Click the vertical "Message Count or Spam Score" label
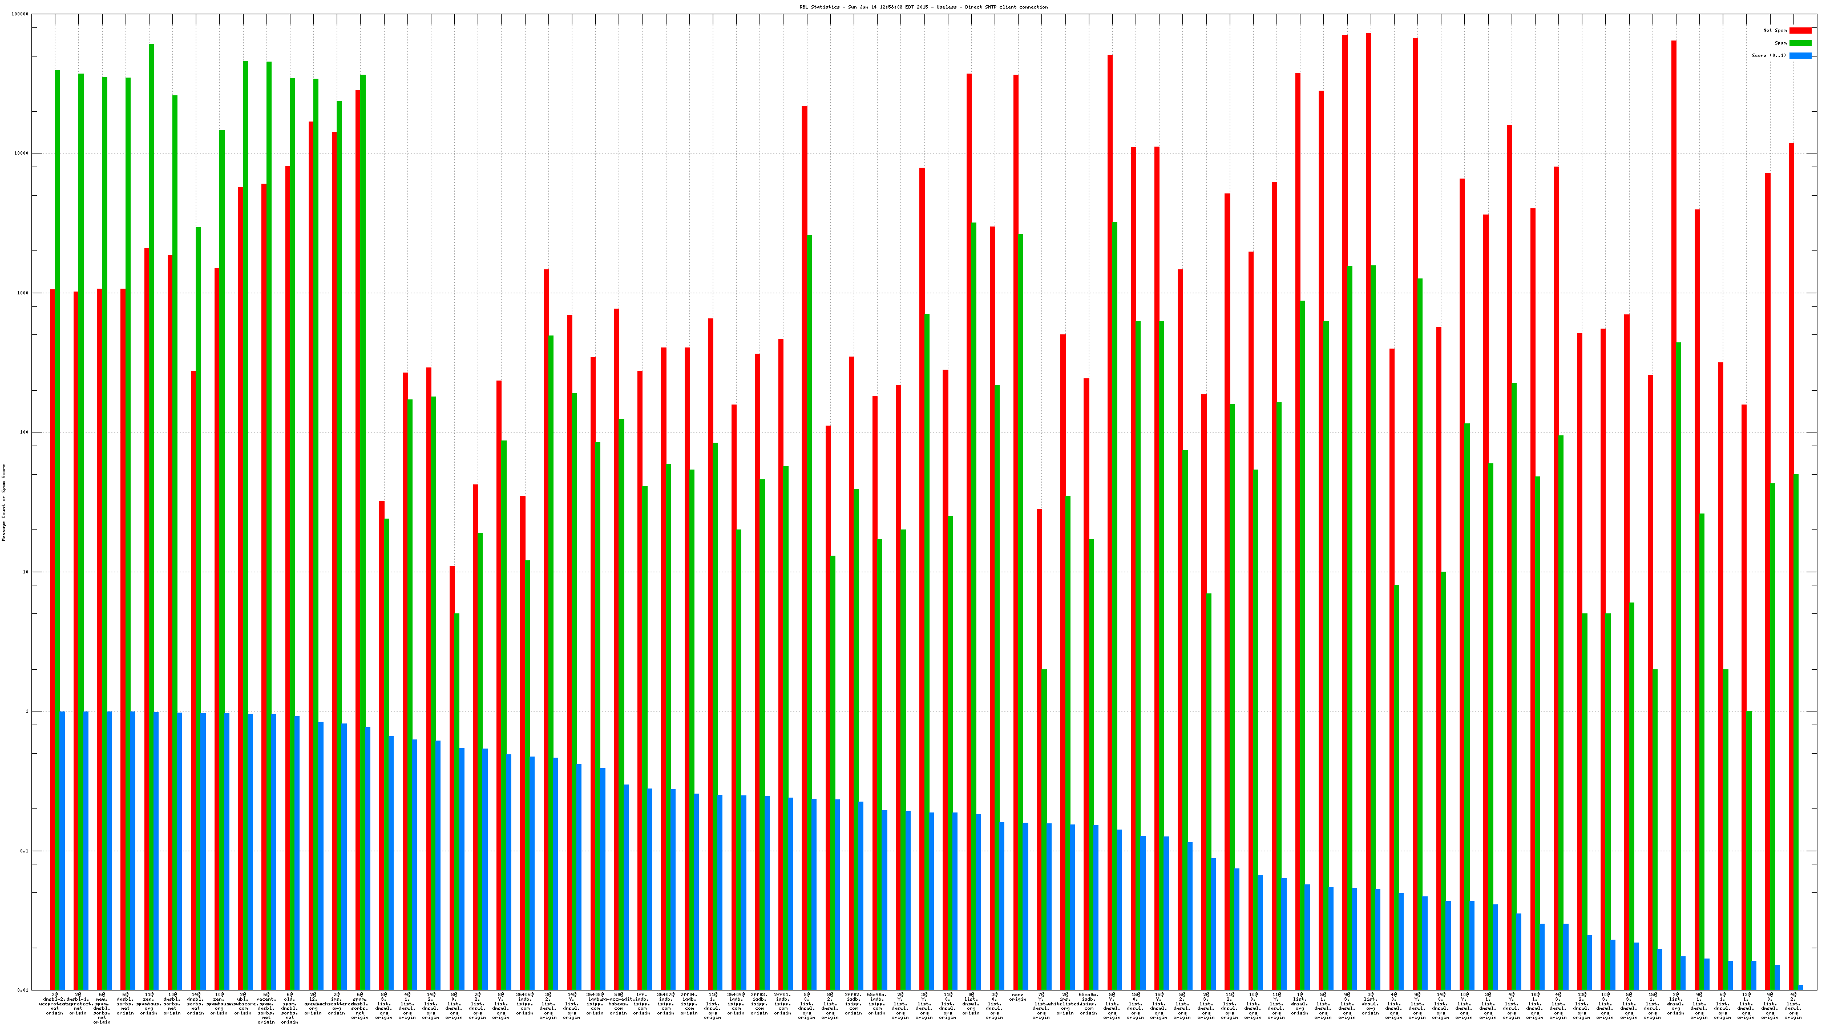This screenshot has width=1826, height=1027. point(3,503)
